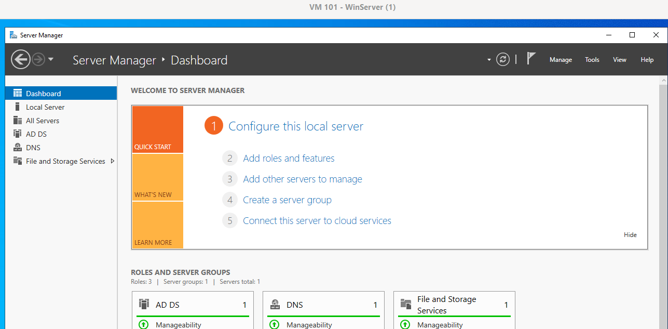The height and width of the screenshot is (329, 668).
Task: Click the ROLES AND SERVER GROUPS heading
Action: [180, 272]
